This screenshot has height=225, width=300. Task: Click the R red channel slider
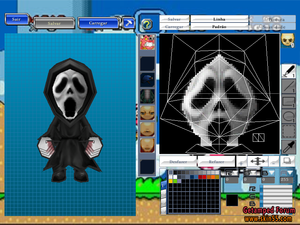click(276, 188)
